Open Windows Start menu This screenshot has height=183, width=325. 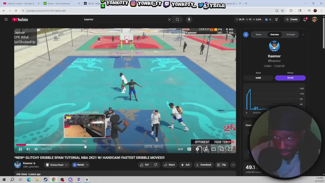(4, 180)
